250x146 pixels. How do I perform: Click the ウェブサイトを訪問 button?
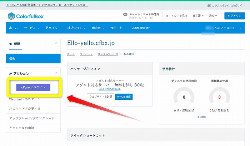[x=100, y=97]
